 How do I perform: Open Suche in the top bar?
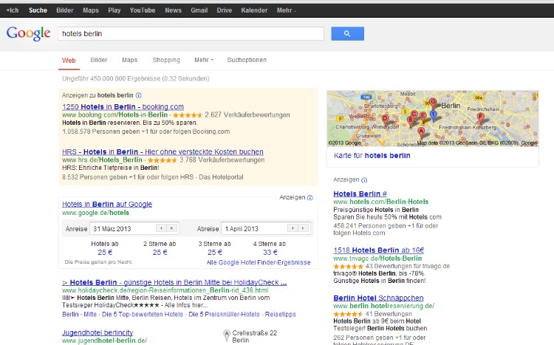[38, 10]
